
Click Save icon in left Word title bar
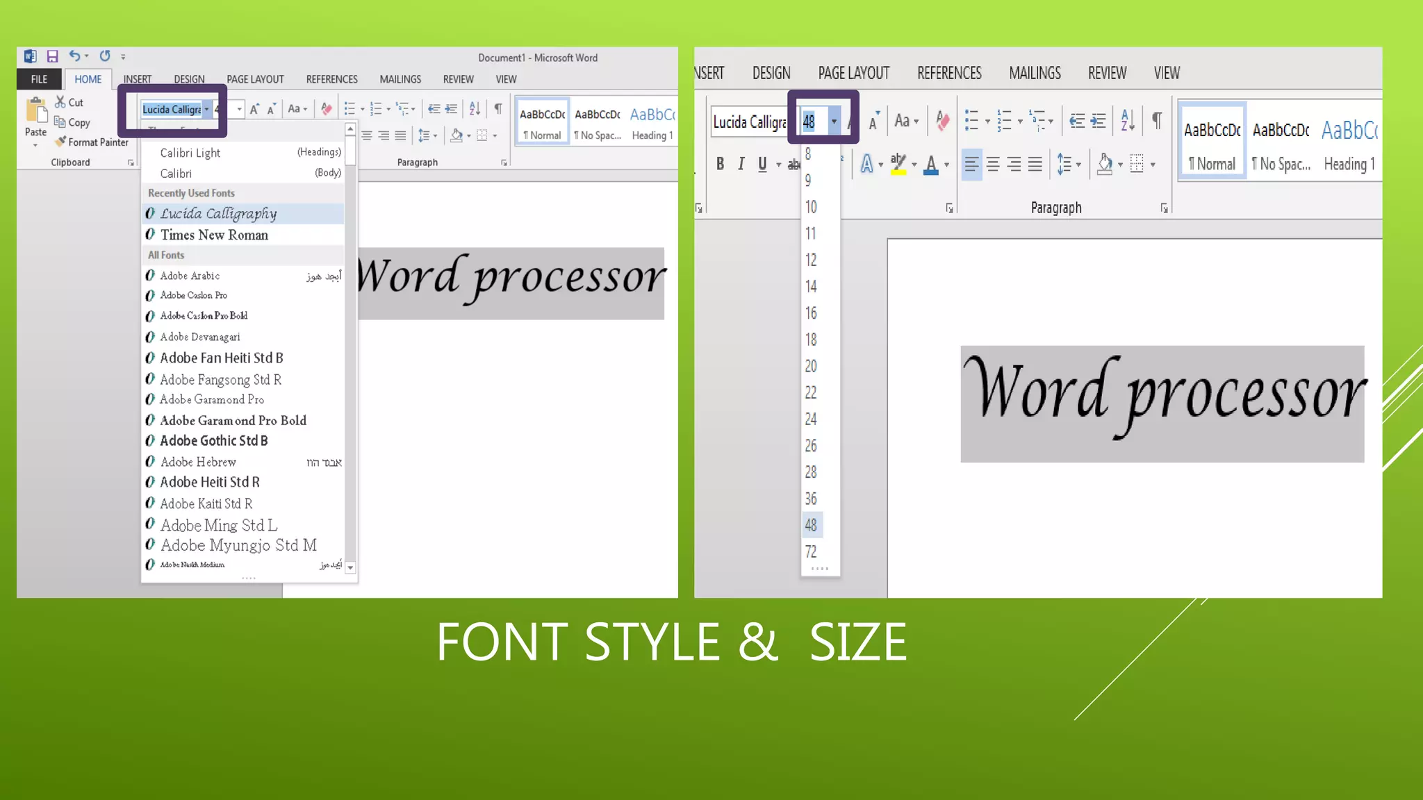52,56
